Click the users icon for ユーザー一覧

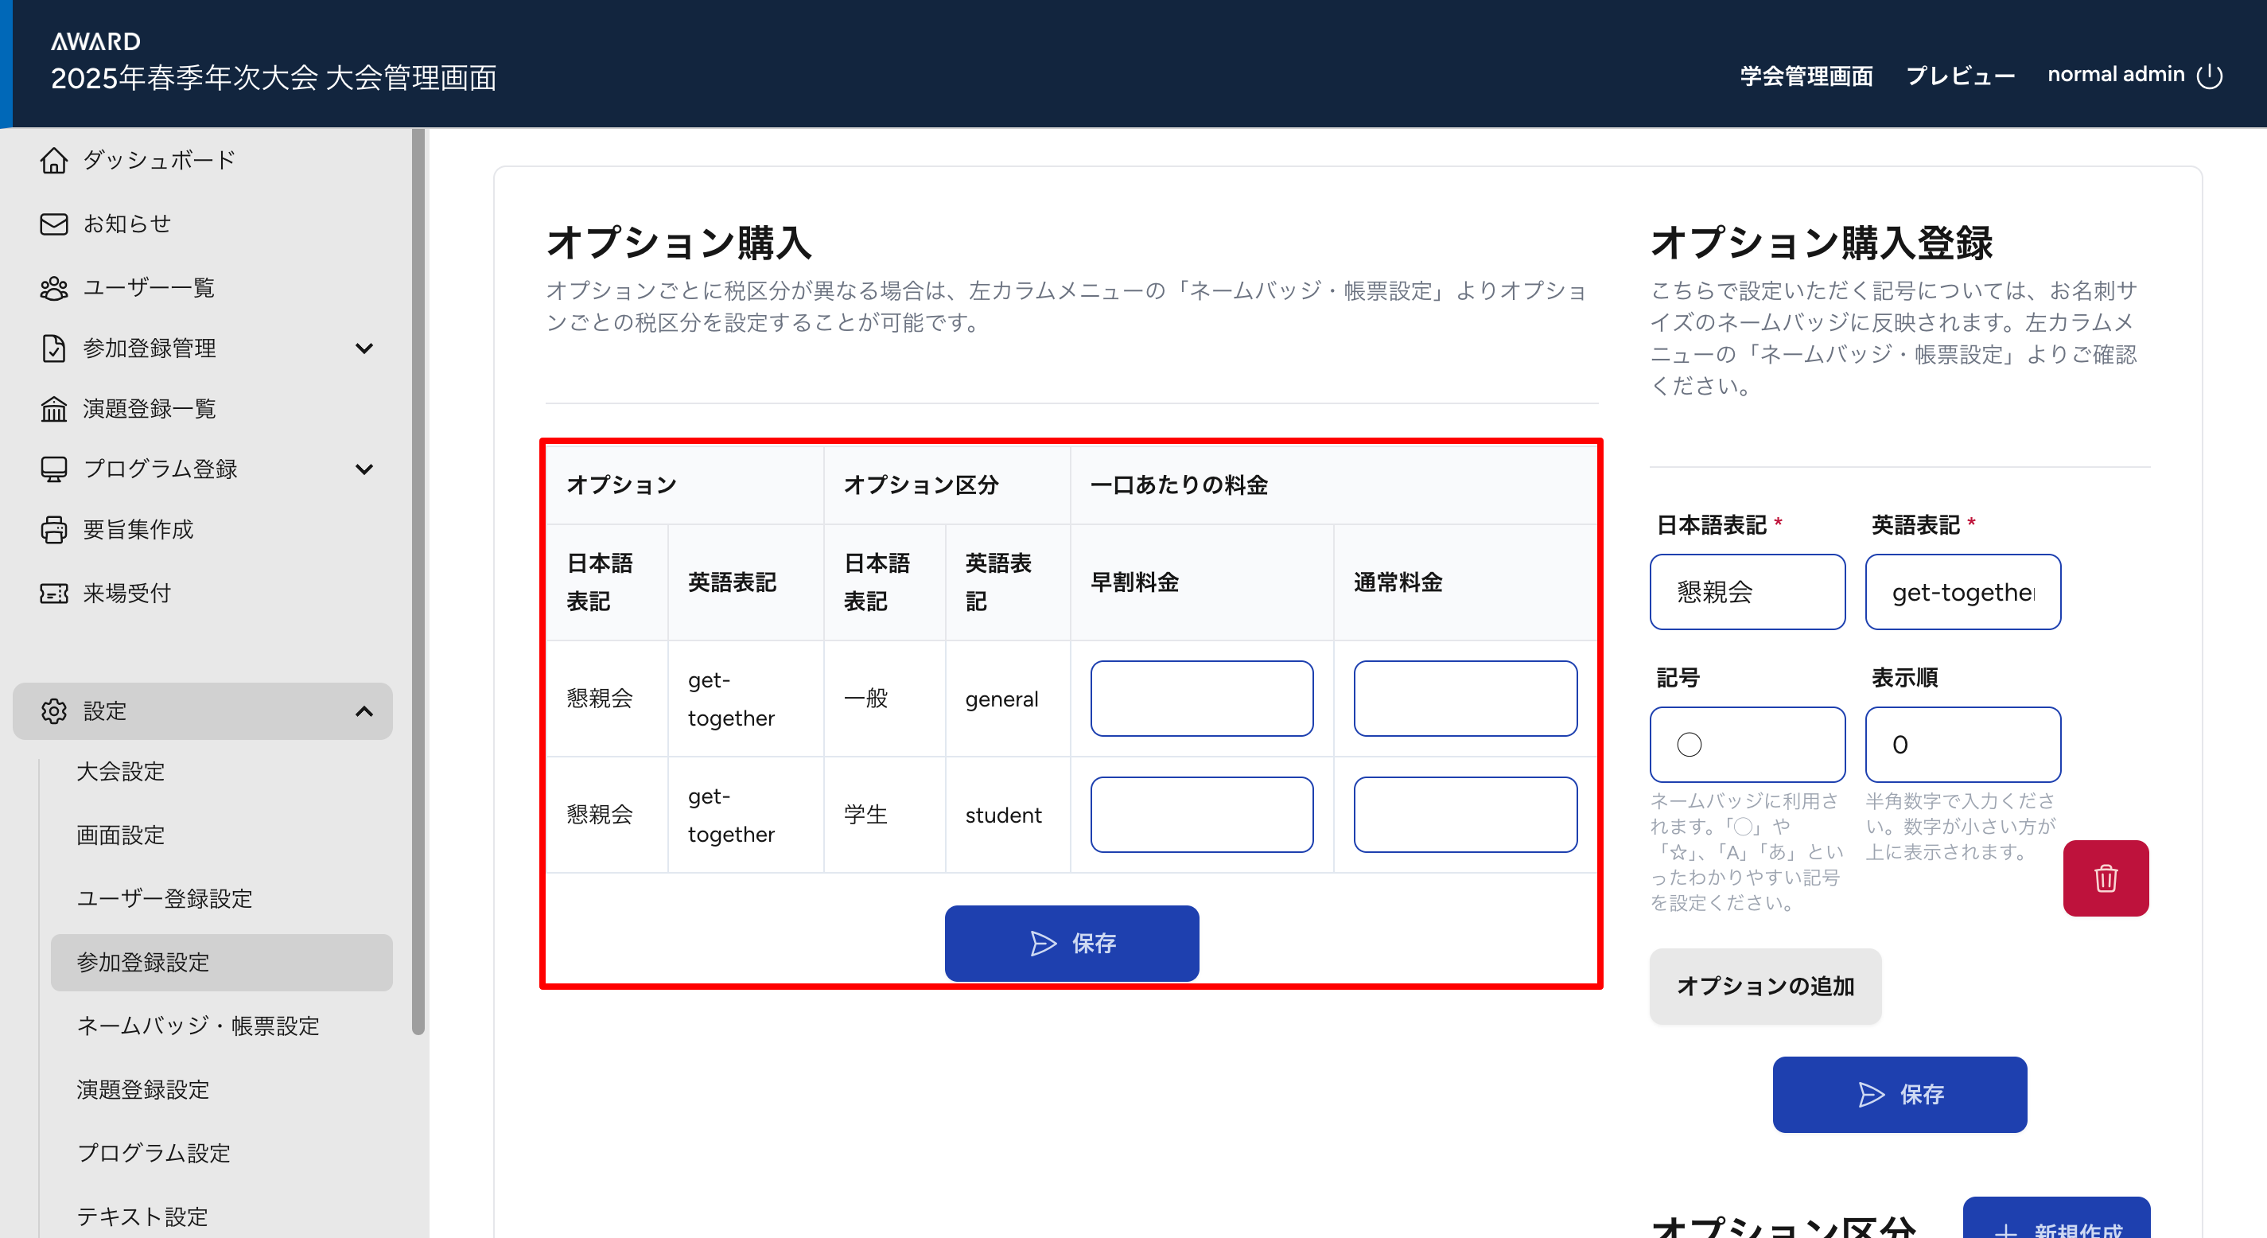tap(53, 288)
